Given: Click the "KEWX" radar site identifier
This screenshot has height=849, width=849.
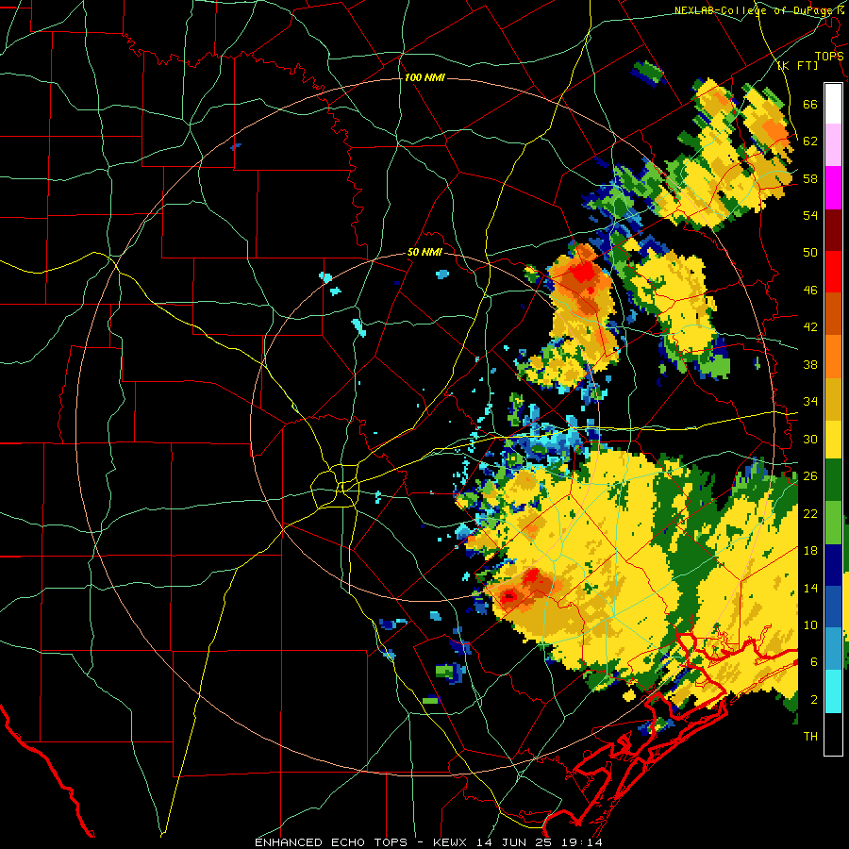Looking at the screenshot, I should [x=451, y=842].
